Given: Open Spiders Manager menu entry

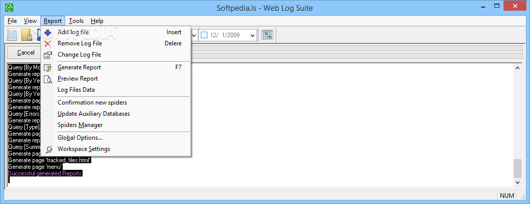Looking at the screenshot, I should coord(116,125).
